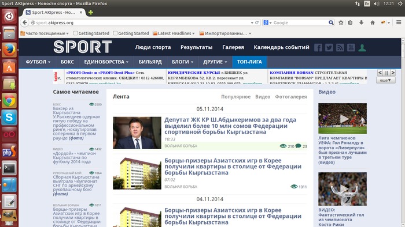Open Сборная Кыргызстана армейскому рукопашному article
This screenshot has width=405, height=227.
click(x=76, y=186)
